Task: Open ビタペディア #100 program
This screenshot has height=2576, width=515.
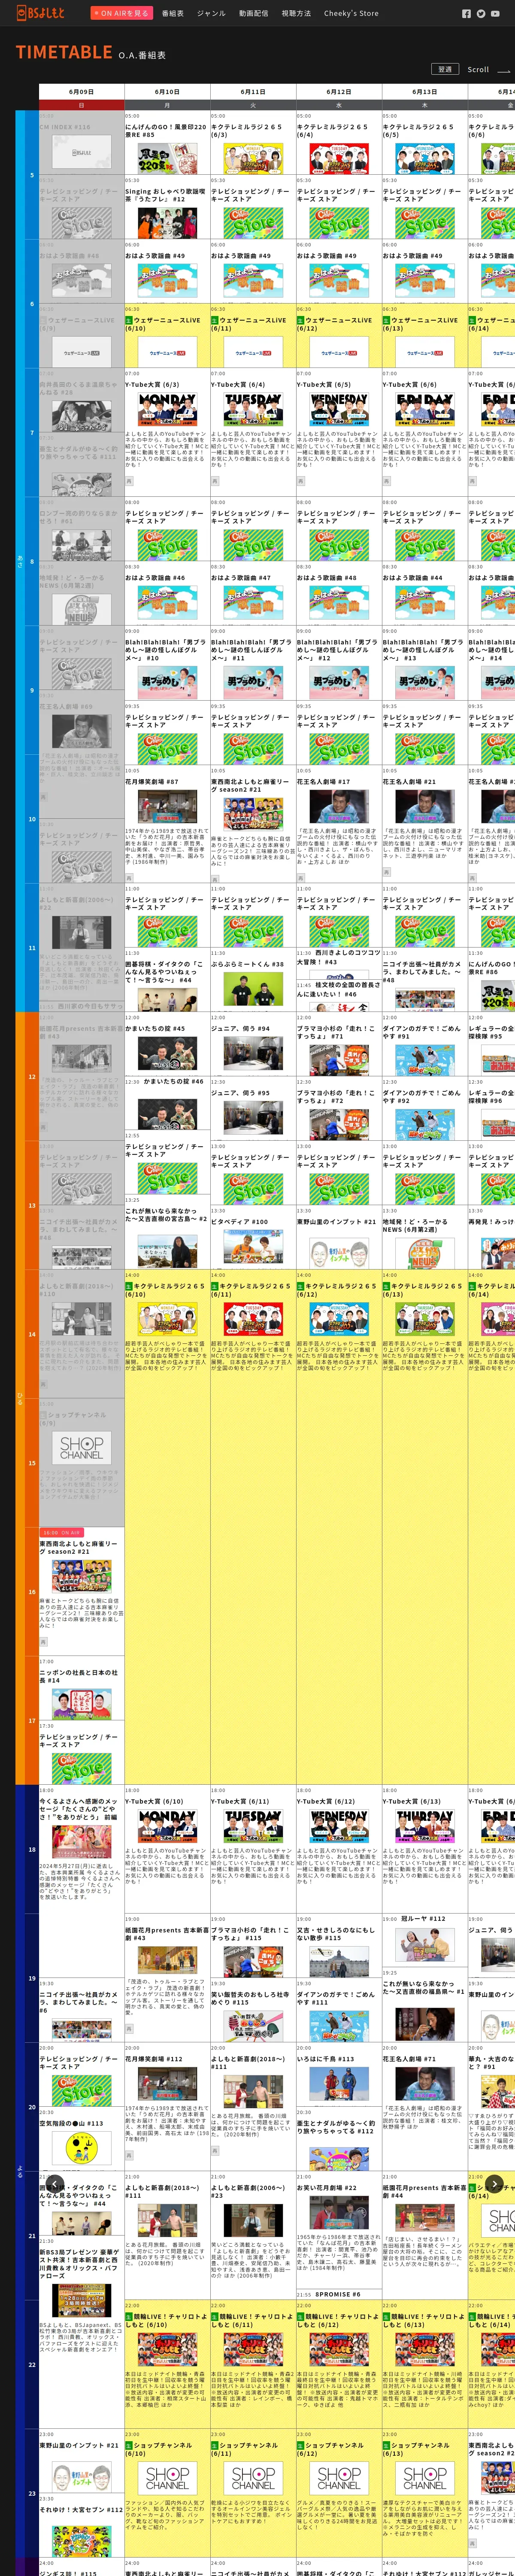Action: [253, 1237]
